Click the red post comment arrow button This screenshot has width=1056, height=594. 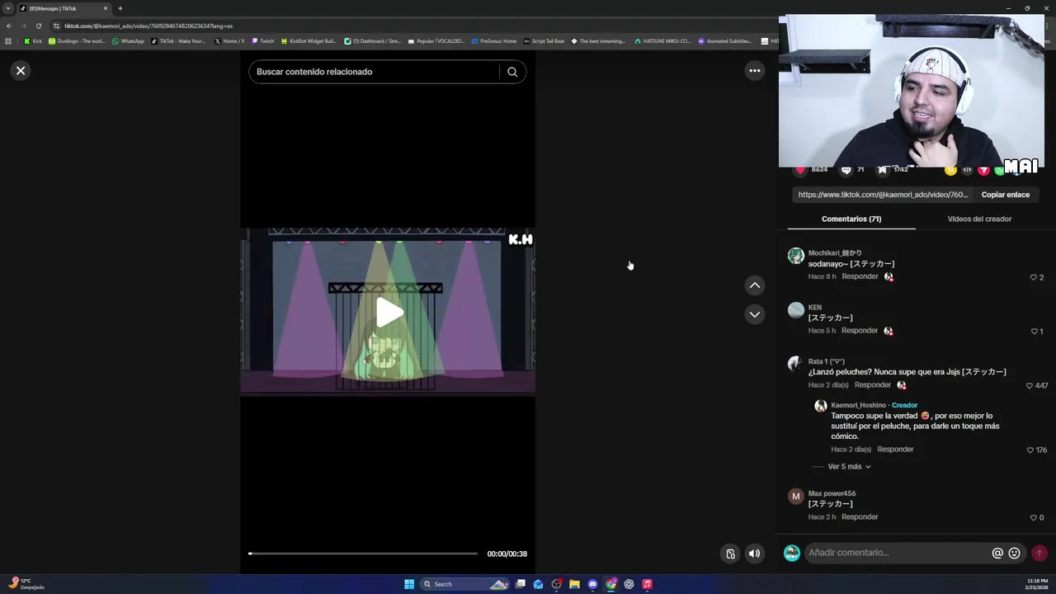pyautogui.click(x=1039, y=554)
